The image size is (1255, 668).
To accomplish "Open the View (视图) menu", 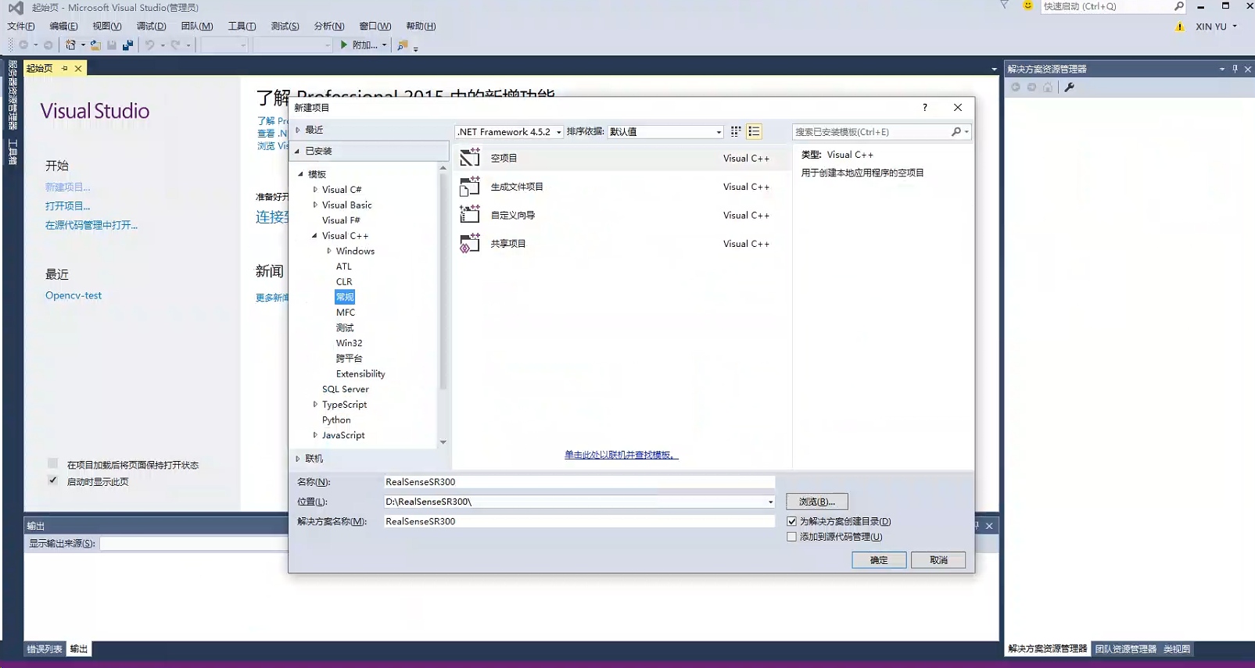I will [x=106, y=27].
